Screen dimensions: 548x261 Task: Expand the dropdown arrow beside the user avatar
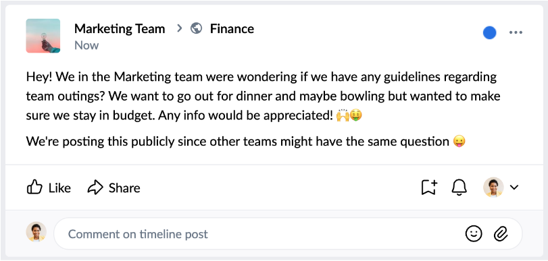point(514,187)
